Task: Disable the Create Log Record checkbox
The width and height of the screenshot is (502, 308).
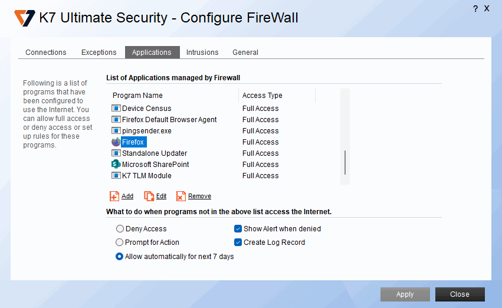Action: tap(238, 243)
